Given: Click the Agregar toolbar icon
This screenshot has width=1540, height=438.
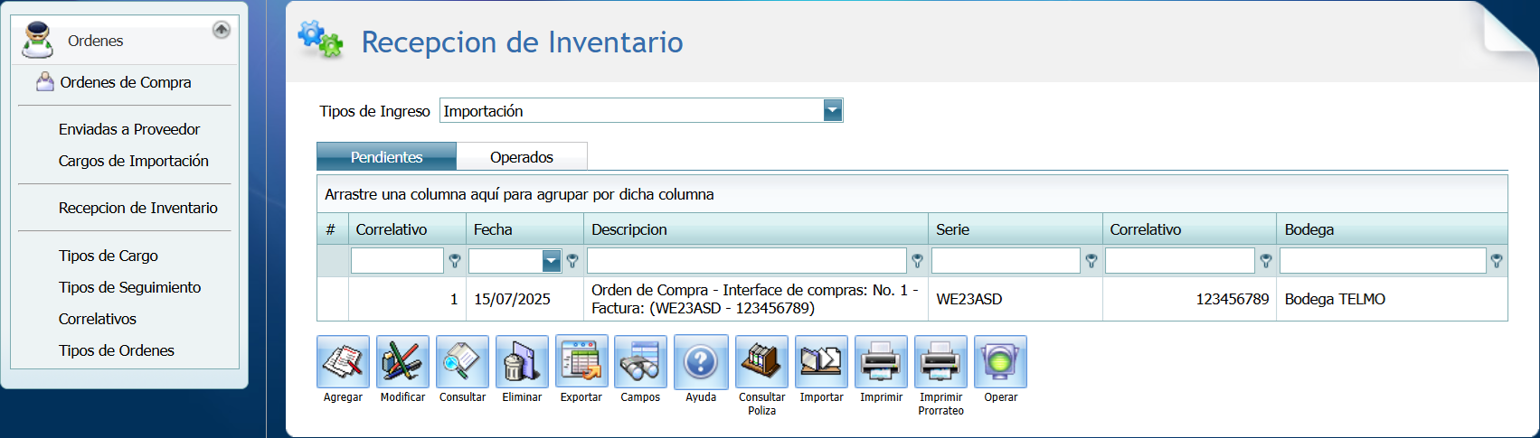Looking at the screenshot, I should pos(343,362).
